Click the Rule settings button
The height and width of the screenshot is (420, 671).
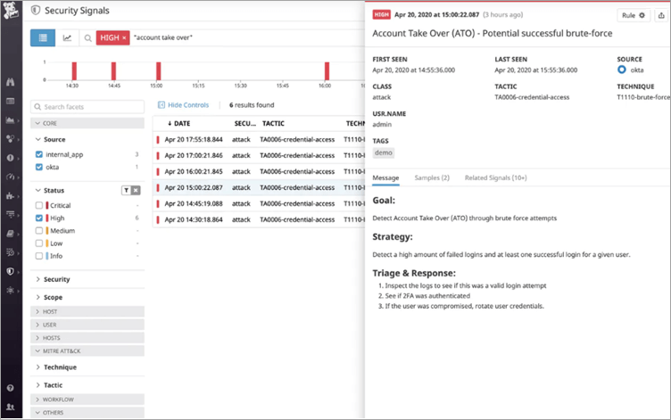(634, 15)
